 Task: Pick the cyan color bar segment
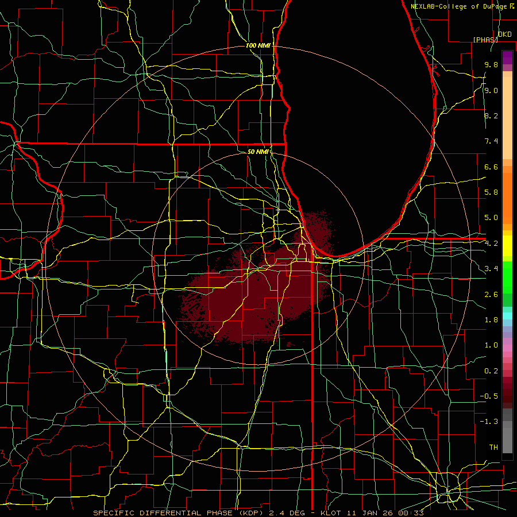pos(507,316)
